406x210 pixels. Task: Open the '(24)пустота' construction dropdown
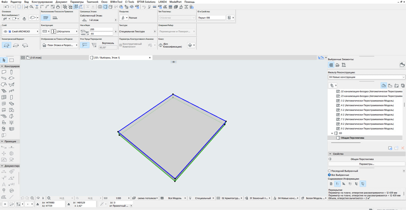pyautogui.click(x=64, y=31)
